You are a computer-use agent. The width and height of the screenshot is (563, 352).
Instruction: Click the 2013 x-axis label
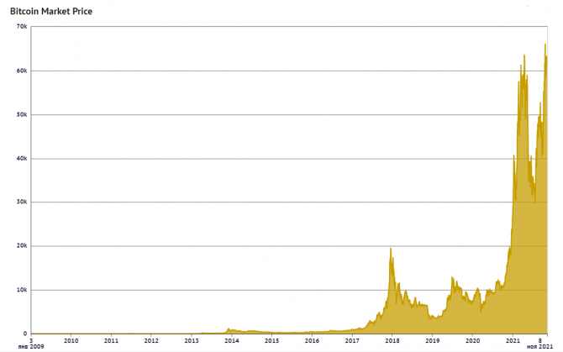pos(192,340)
